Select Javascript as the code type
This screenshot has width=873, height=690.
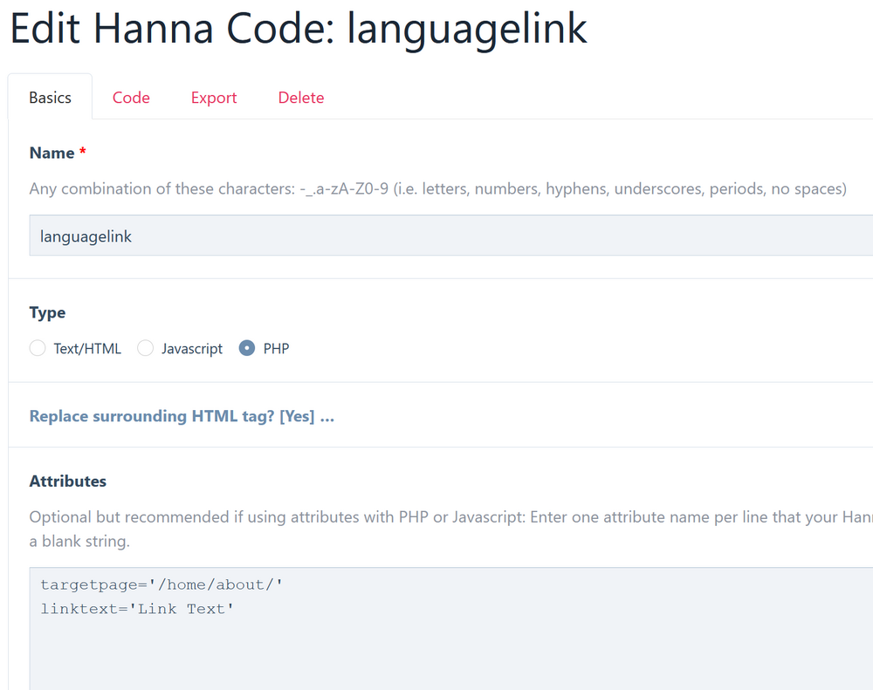(x=146, y=348)
